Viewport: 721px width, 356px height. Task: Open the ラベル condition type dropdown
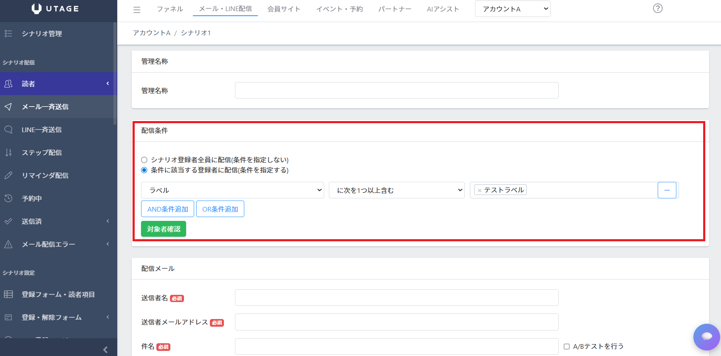click(x=232, y=190)
